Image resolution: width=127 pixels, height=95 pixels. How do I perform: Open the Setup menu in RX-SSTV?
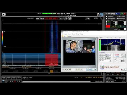click(78, 34)
